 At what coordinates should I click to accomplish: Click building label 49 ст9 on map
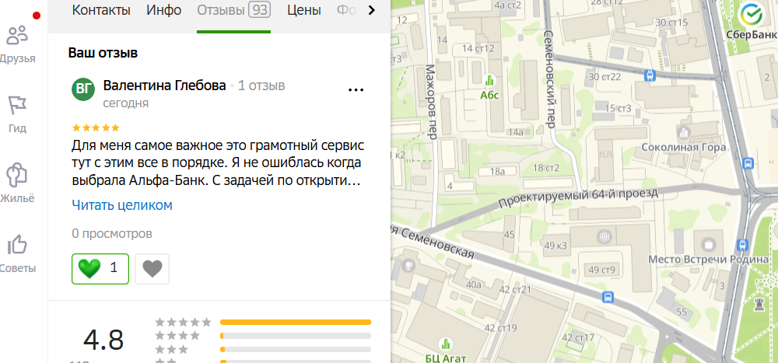tap(601, 271)
